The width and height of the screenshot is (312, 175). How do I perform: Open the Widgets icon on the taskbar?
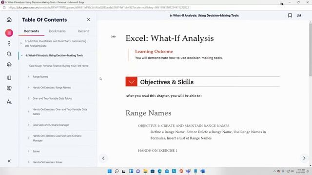(x=131, y=171)
